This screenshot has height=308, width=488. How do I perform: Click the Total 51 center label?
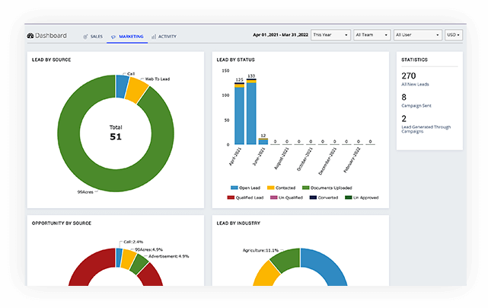[116, 133]
